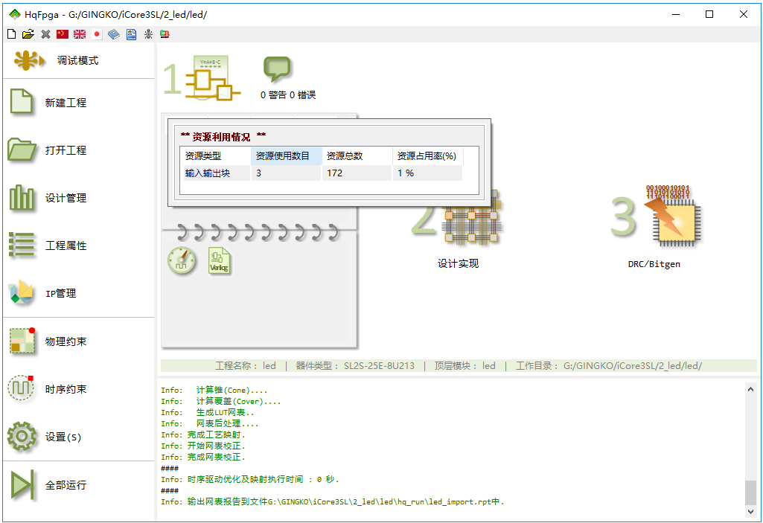Open 新建工程 new project

[x=66, y=103]
